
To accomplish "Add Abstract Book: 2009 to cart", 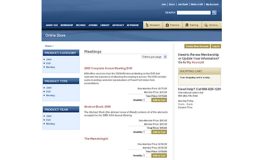I will (x=159, y=132).
